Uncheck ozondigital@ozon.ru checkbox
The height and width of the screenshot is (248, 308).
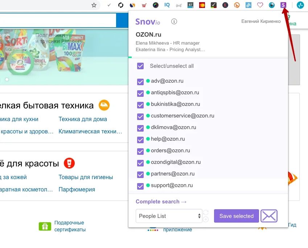(140, 163)
